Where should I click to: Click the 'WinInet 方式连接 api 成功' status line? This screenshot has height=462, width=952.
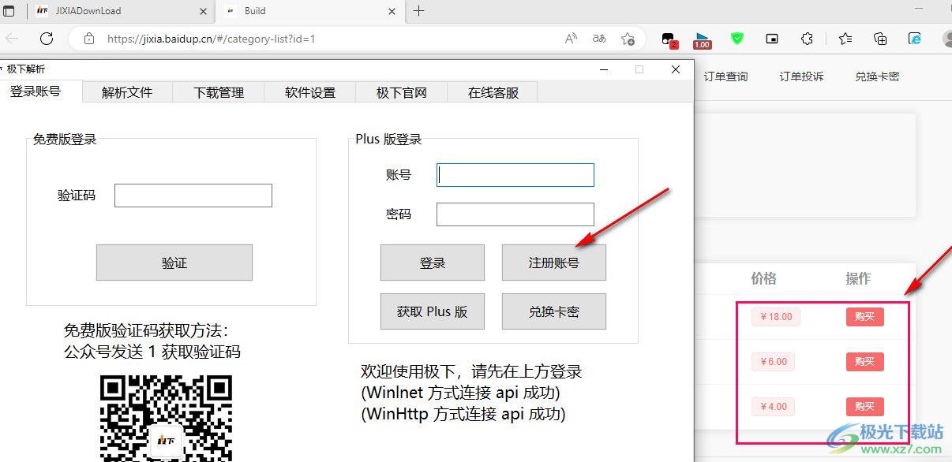(461, 392)
